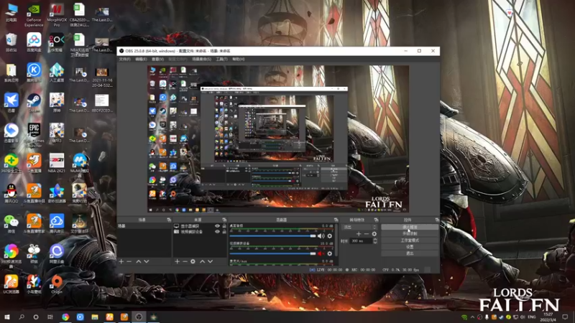The image size is (575, 323).
Task: Move source down with arrow icon
Action: [210, 261]
